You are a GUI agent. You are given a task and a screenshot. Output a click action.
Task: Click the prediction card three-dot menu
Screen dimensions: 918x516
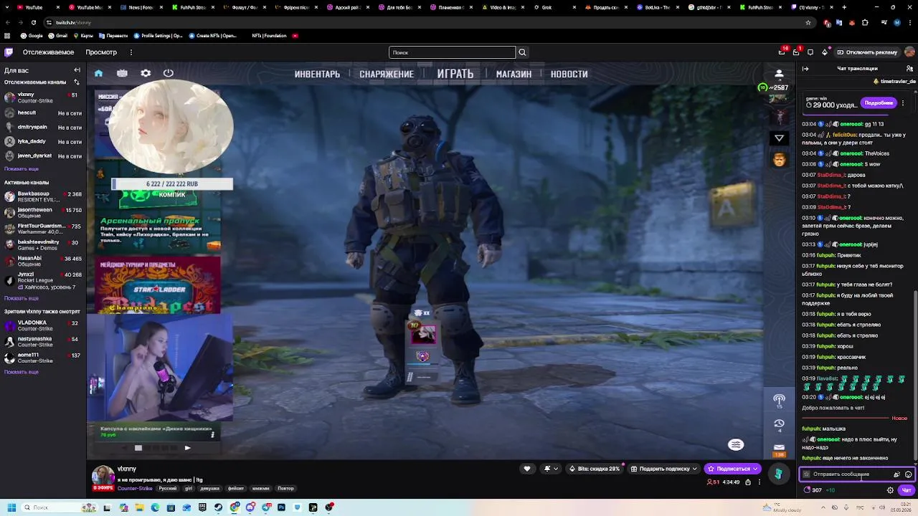903,103
